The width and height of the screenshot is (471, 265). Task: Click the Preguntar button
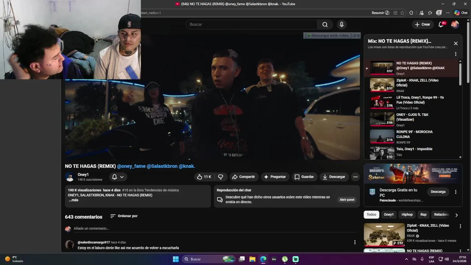(275, 177)
